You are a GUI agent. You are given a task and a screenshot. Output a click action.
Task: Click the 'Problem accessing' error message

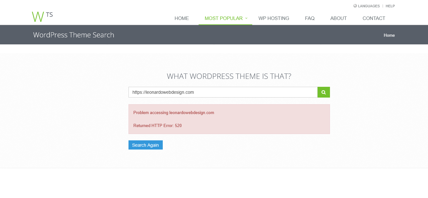click(x=174, y=112)
